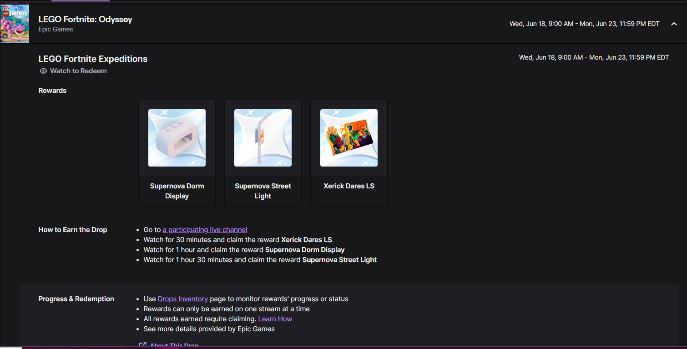Select the Supernova Street Light reward image
Image resolution: width=687 pixels, height=349 pixels.
263,138
